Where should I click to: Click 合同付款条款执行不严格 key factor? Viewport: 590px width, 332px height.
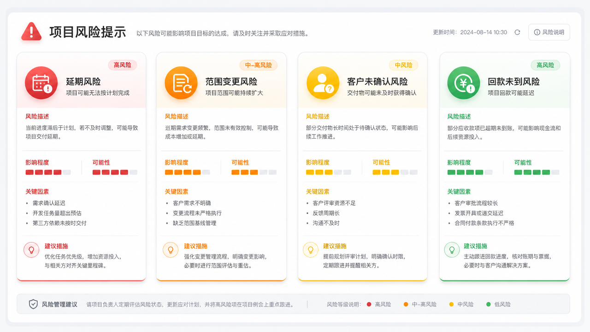(x=484, y=223)
